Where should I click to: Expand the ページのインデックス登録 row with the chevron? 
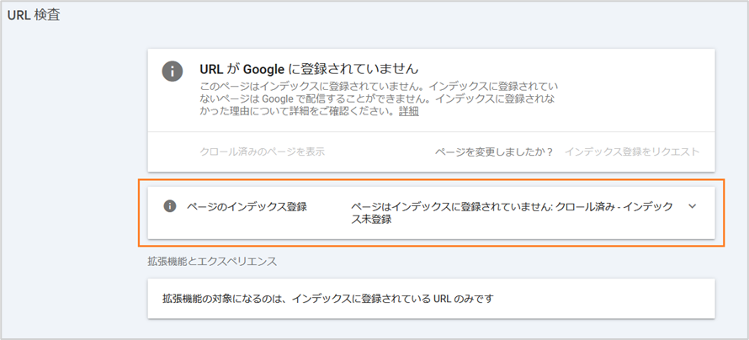(692, 206)
